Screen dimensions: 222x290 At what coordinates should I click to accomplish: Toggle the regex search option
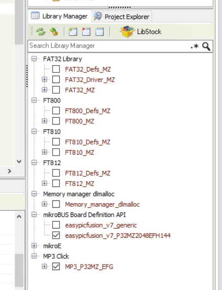(x=194, y=46)
